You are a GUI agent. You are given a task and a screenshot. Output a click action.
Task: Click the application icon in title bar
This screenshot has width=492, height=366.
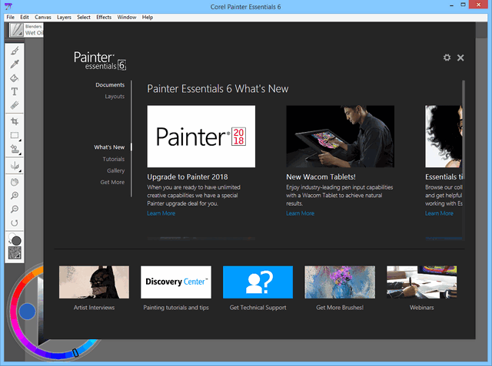pyautogui.click(x=8, y=6)
